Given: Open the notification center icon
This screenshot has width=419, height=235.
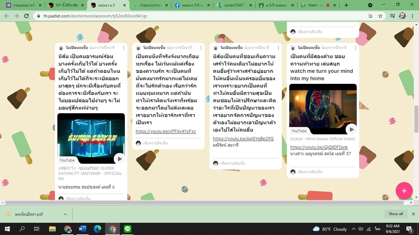Looking at the screenshot, I should pos(409,229).
